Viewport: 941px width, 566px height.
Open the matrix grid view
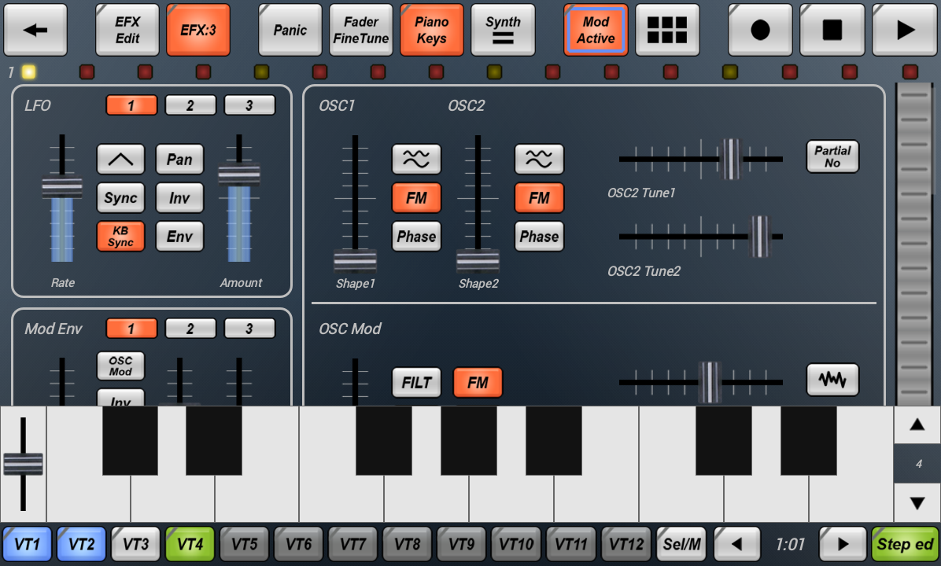(x=667, y=29)
